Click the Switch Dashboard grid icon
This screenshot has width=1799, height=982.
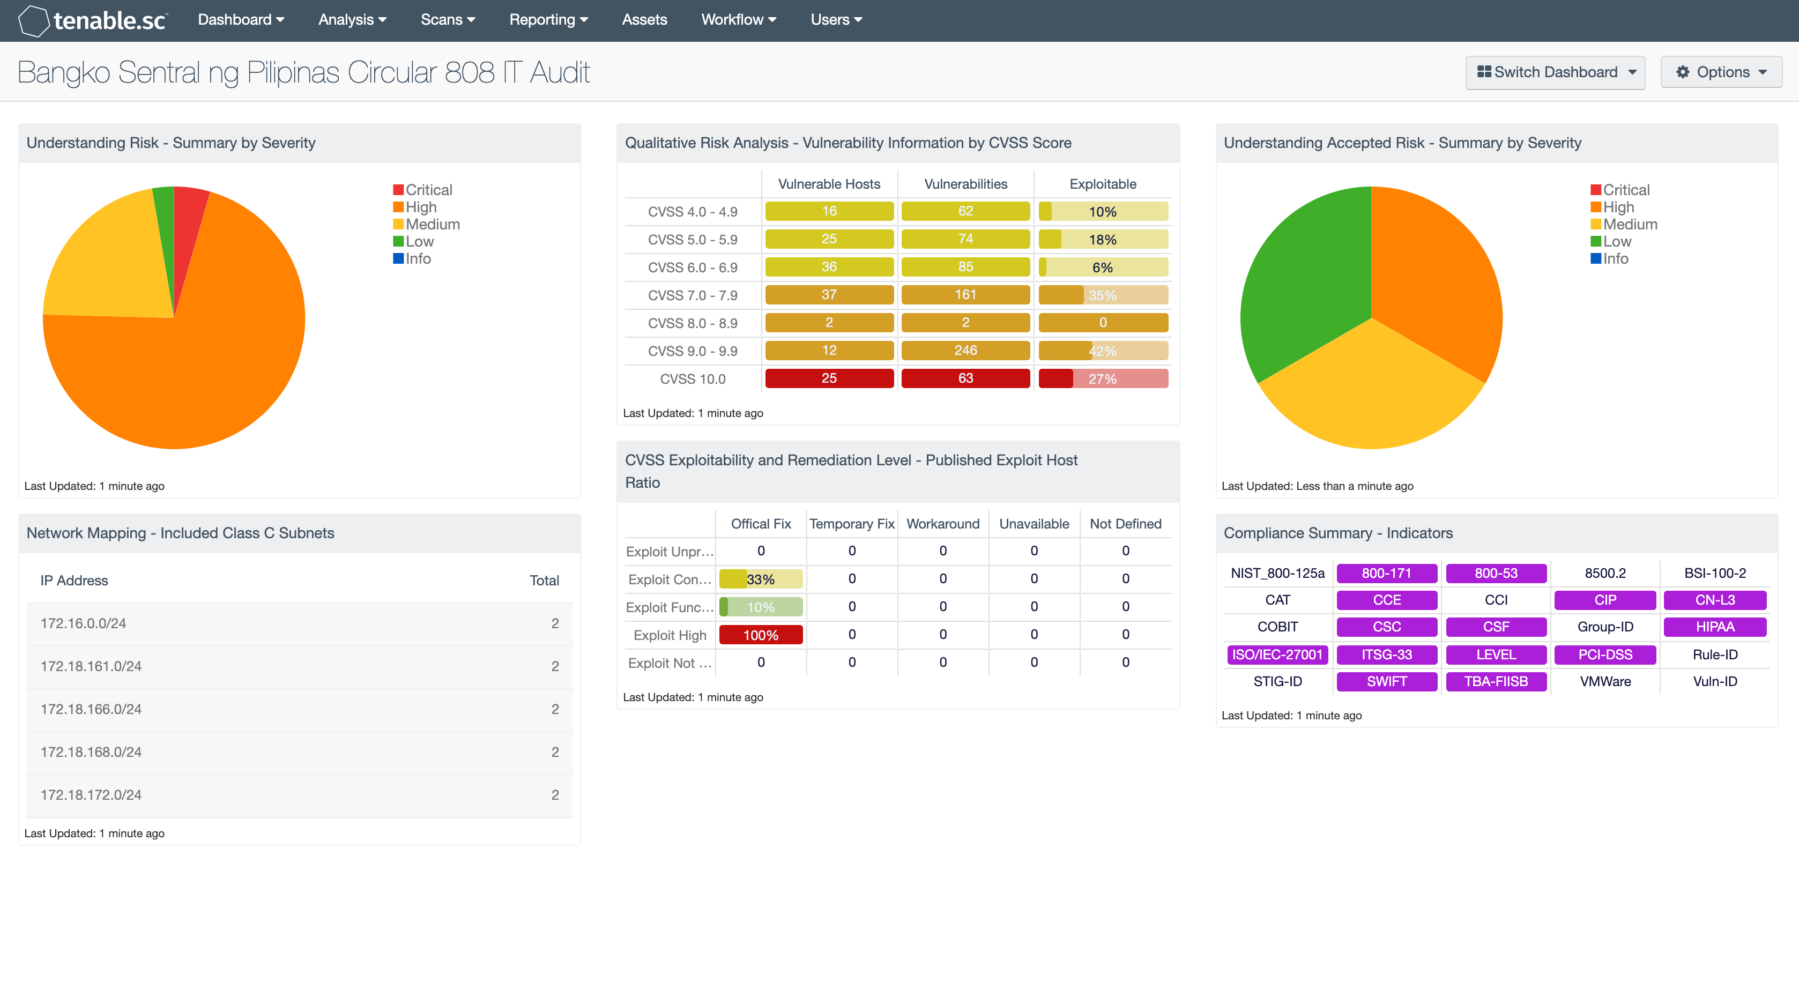coord(1483,72)
